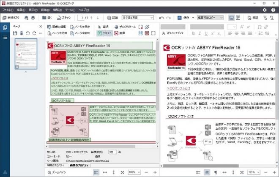Image resolution: width=279 pixels, height=177 pixels.
Task: Click the Word 保存 save button
Action: [x=183, y=18]
